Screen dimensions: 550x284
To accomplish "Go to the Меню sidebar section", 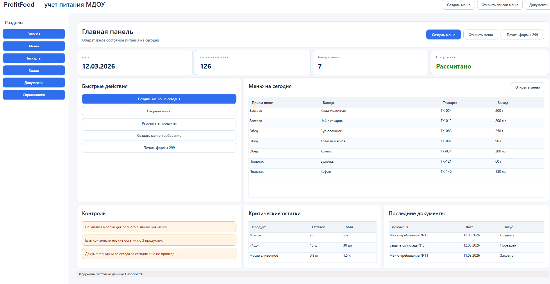I will (x=34, y=46).
